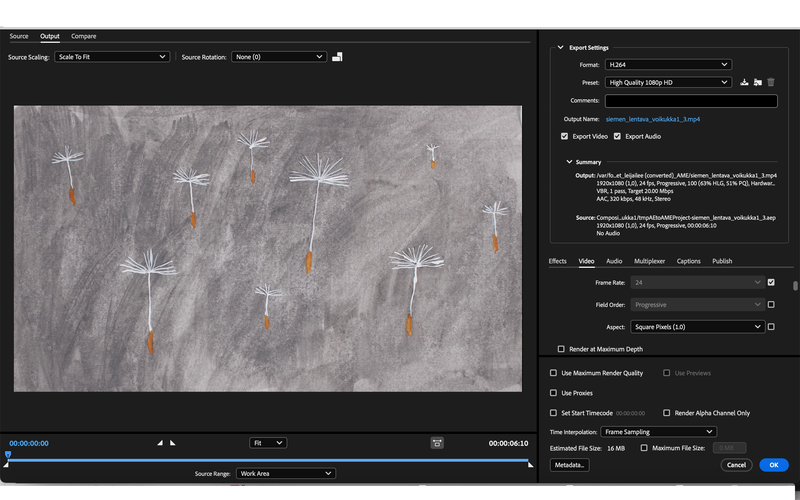Switch to the Audio tab
This screenshot has width=800, height=500.
click(x=614, y=261)
